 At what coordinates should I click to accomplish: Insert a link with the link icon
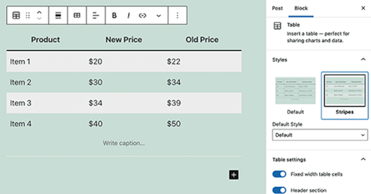pos(142,15)
